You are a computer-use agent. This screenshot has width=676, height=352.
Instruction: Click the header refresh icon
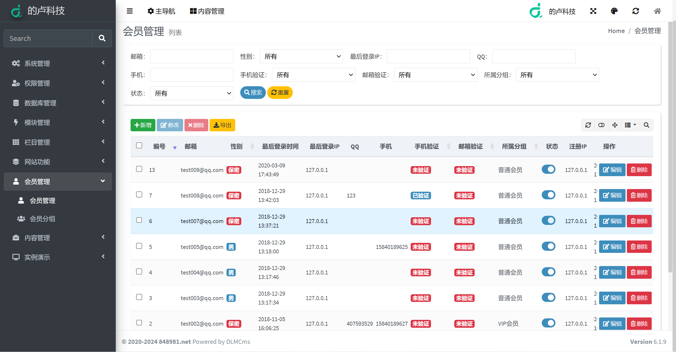[x=636, y=11]
